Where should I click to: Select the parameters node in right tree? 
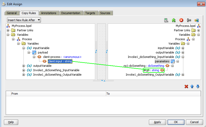[162, 61]
